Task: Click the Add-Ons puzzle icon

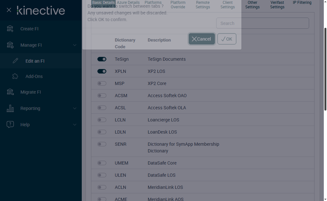Action: [x=15, y=76]
